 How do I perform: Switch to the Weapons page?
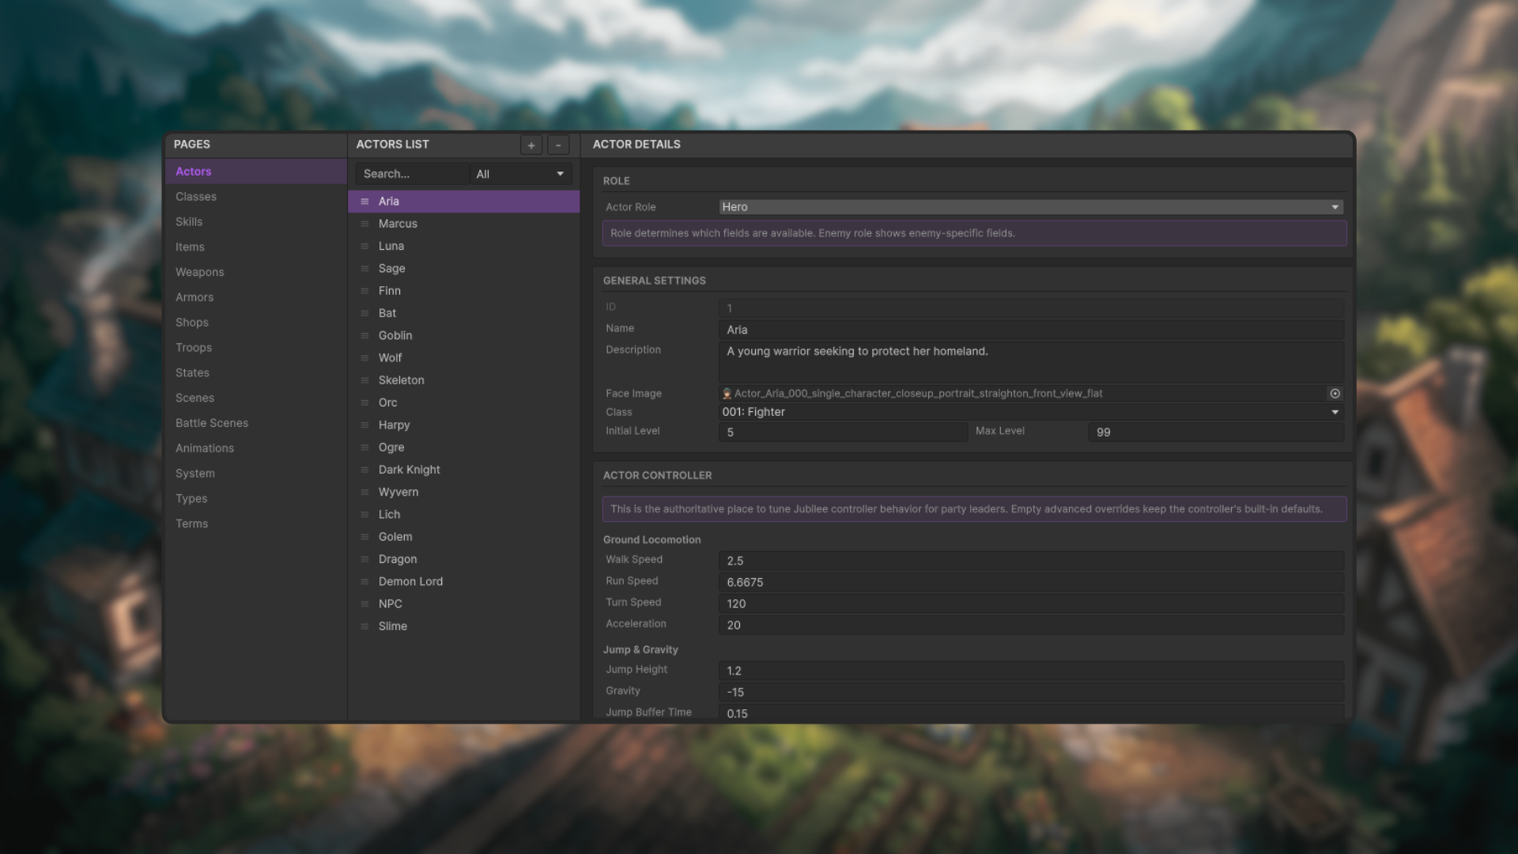pyautogui.click(x=256, y=272)
